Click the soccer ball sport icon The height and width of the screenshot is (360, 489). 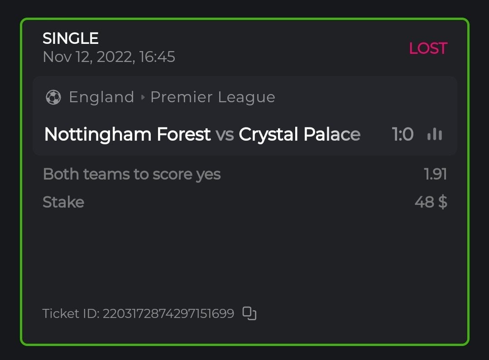coord(53,97)
